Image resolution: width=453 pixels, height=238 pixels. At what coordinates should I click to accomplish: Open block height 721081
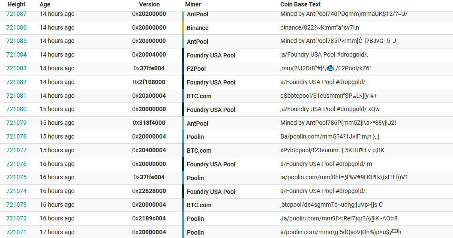(x=16, y=96)
